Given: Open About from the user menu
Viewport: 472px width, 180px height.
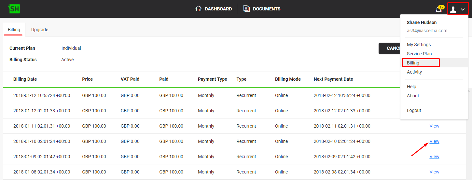Looking at the screenshot, I should [x=413, y=96].
